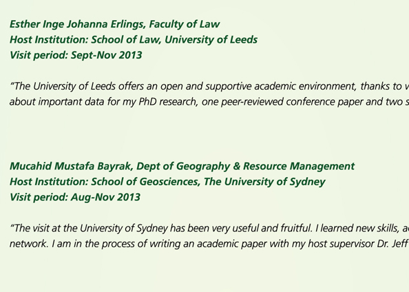Viewport: 409px width, 292px height.
Task: Click the 'University of Leeds' heading text
Action: (x=211, y=40)
